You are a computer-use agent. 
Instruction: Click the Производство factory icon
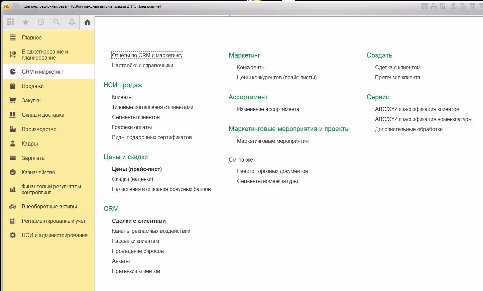(13, 129)
